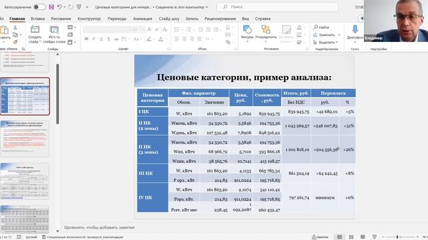Click into the Поиск search box
The height and width of the screenshot is (240, 428).
(x=278, y=7)
